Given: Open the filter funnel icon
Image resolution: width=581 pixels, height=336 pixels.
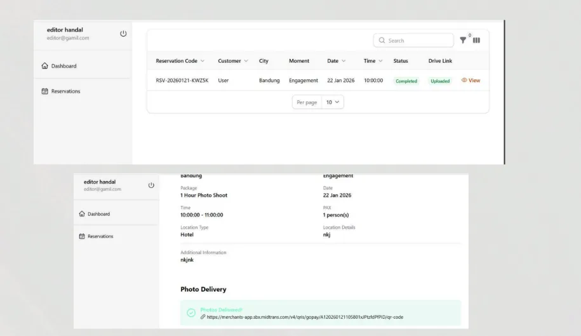Looking at the screenshot, I should point(463,40).
